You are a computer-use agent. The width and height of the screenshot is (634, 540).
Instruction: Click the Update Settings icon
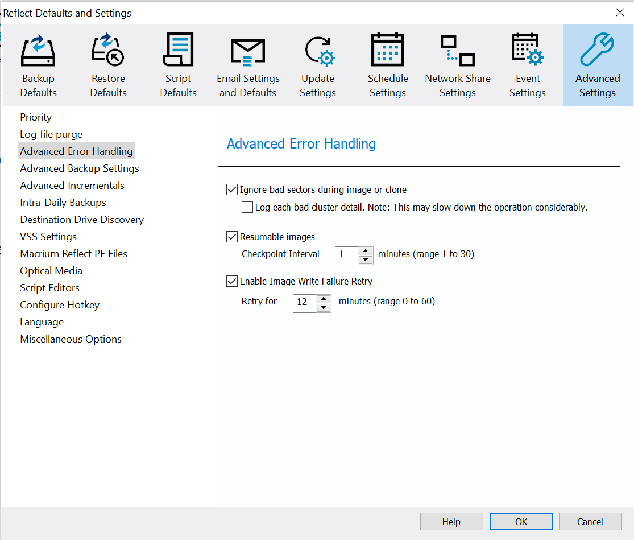318,63
